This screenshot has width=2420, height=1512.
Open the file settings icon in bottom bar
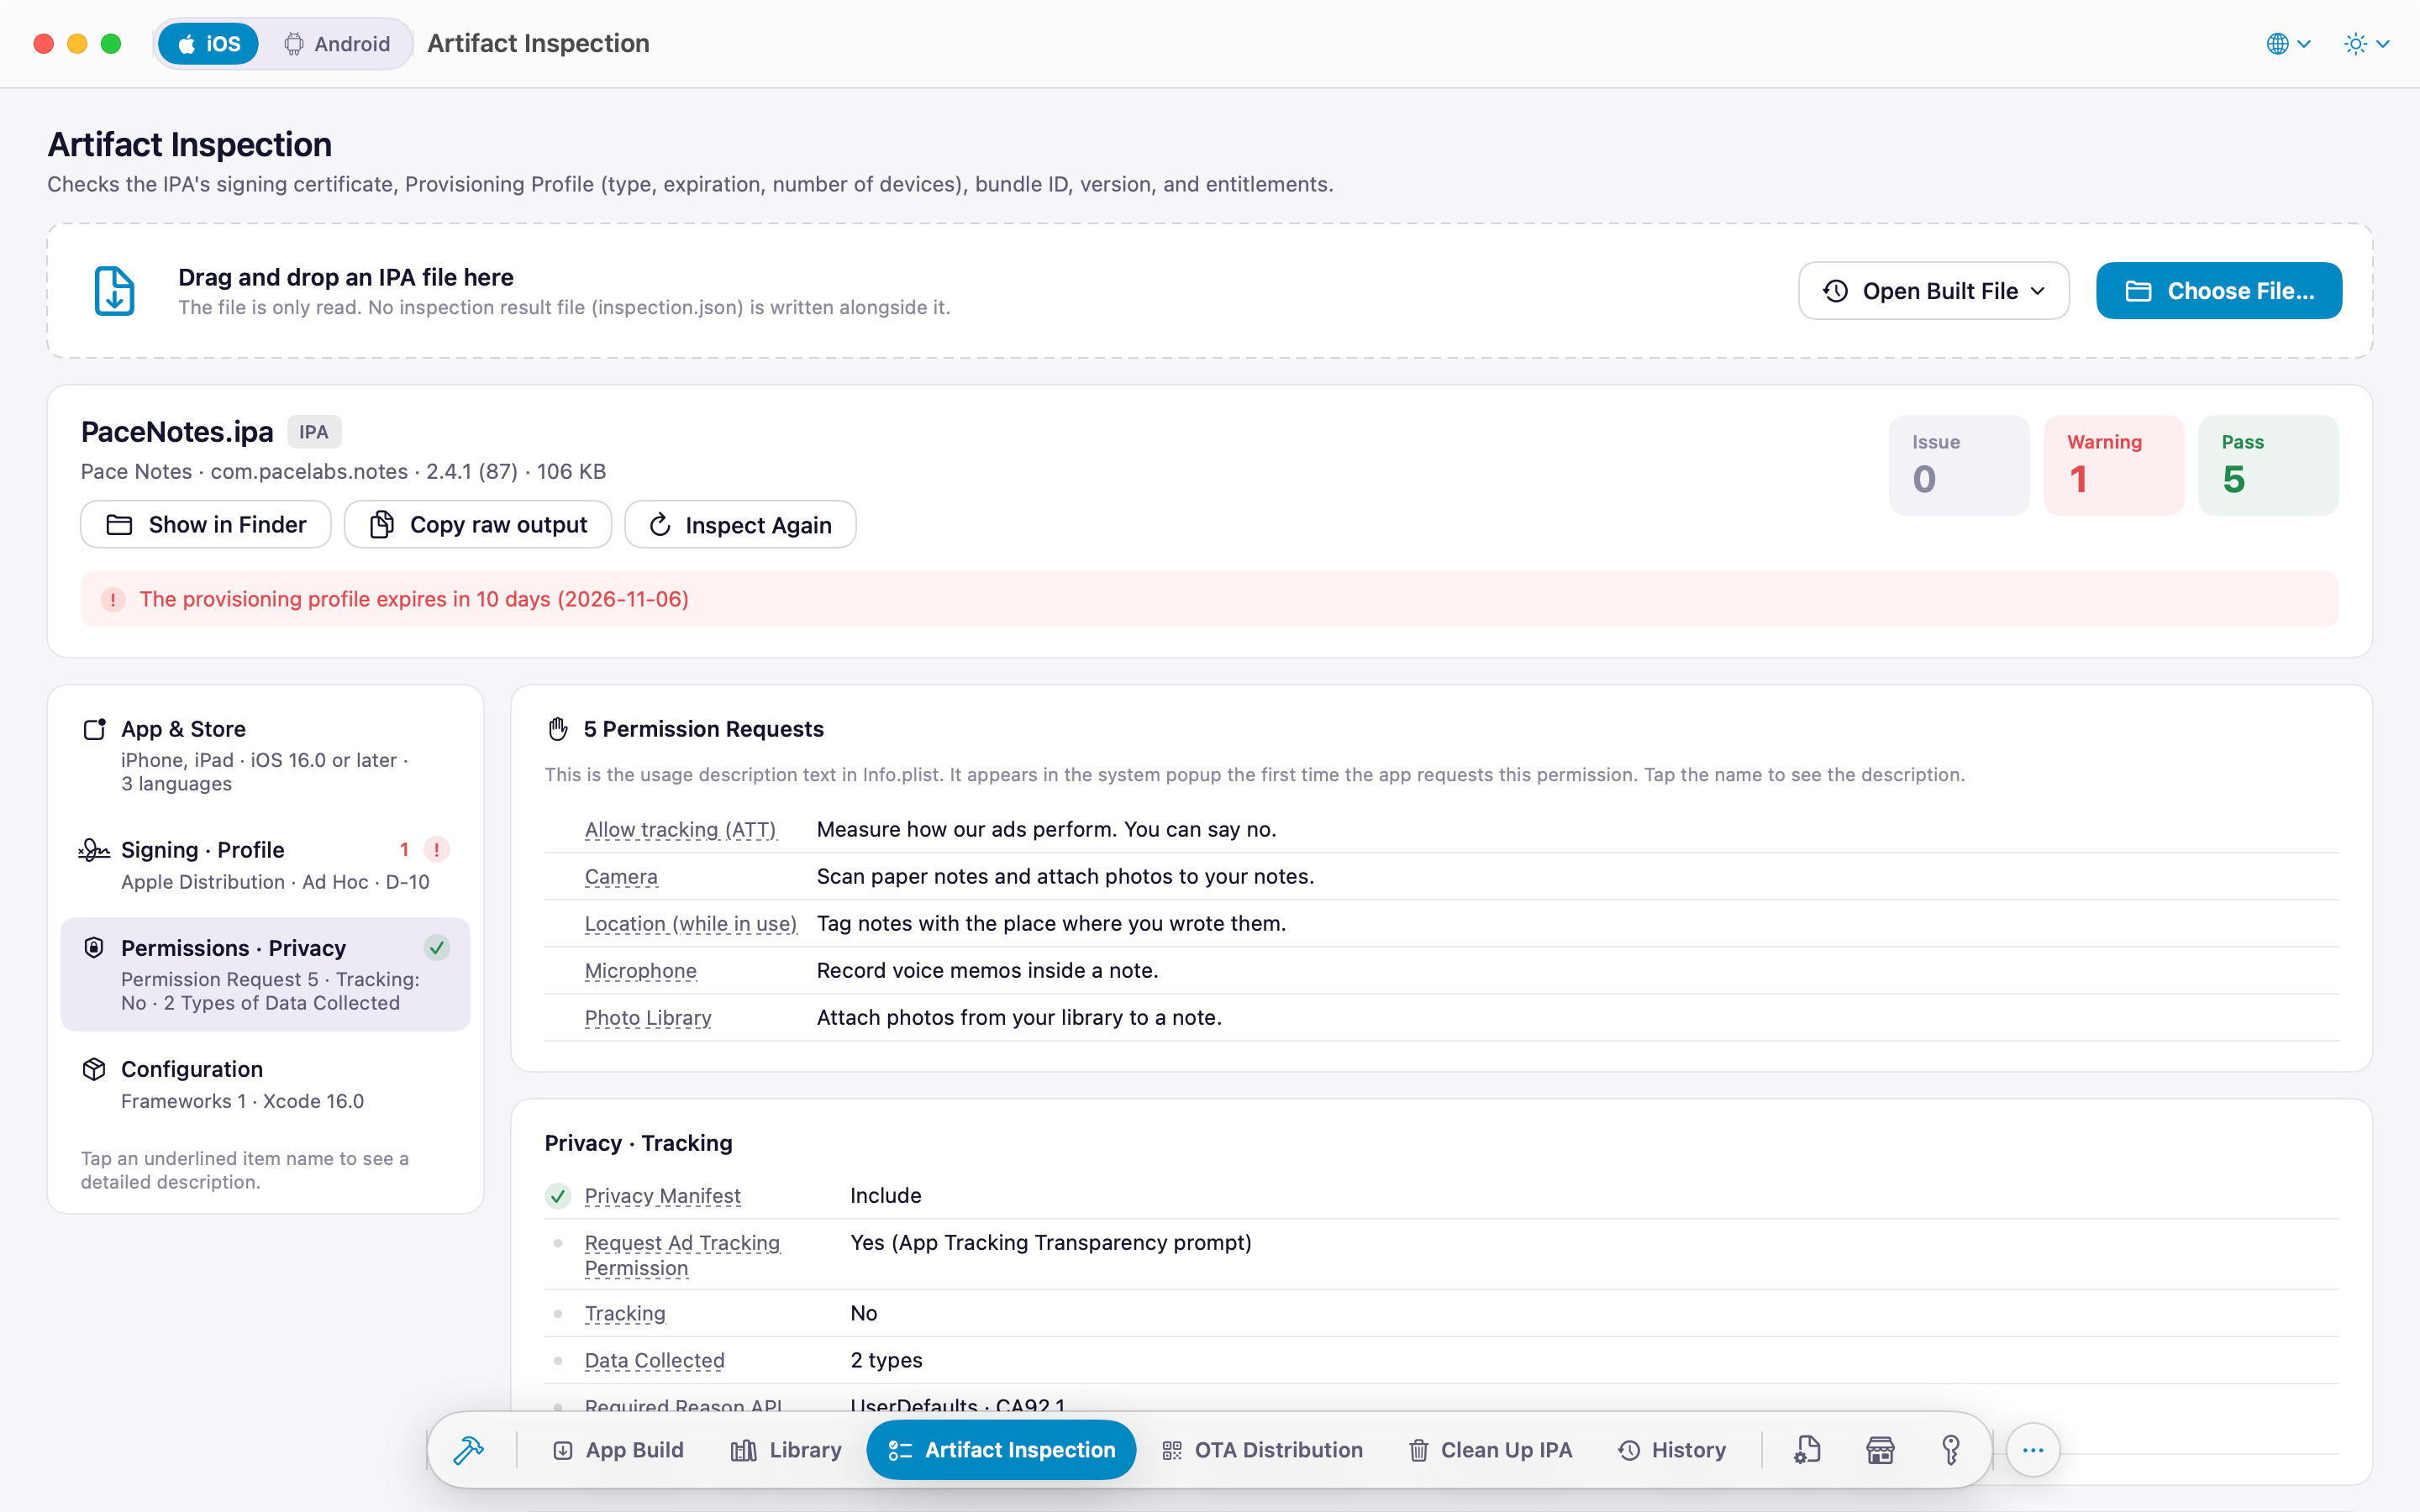[1806, 1449]
